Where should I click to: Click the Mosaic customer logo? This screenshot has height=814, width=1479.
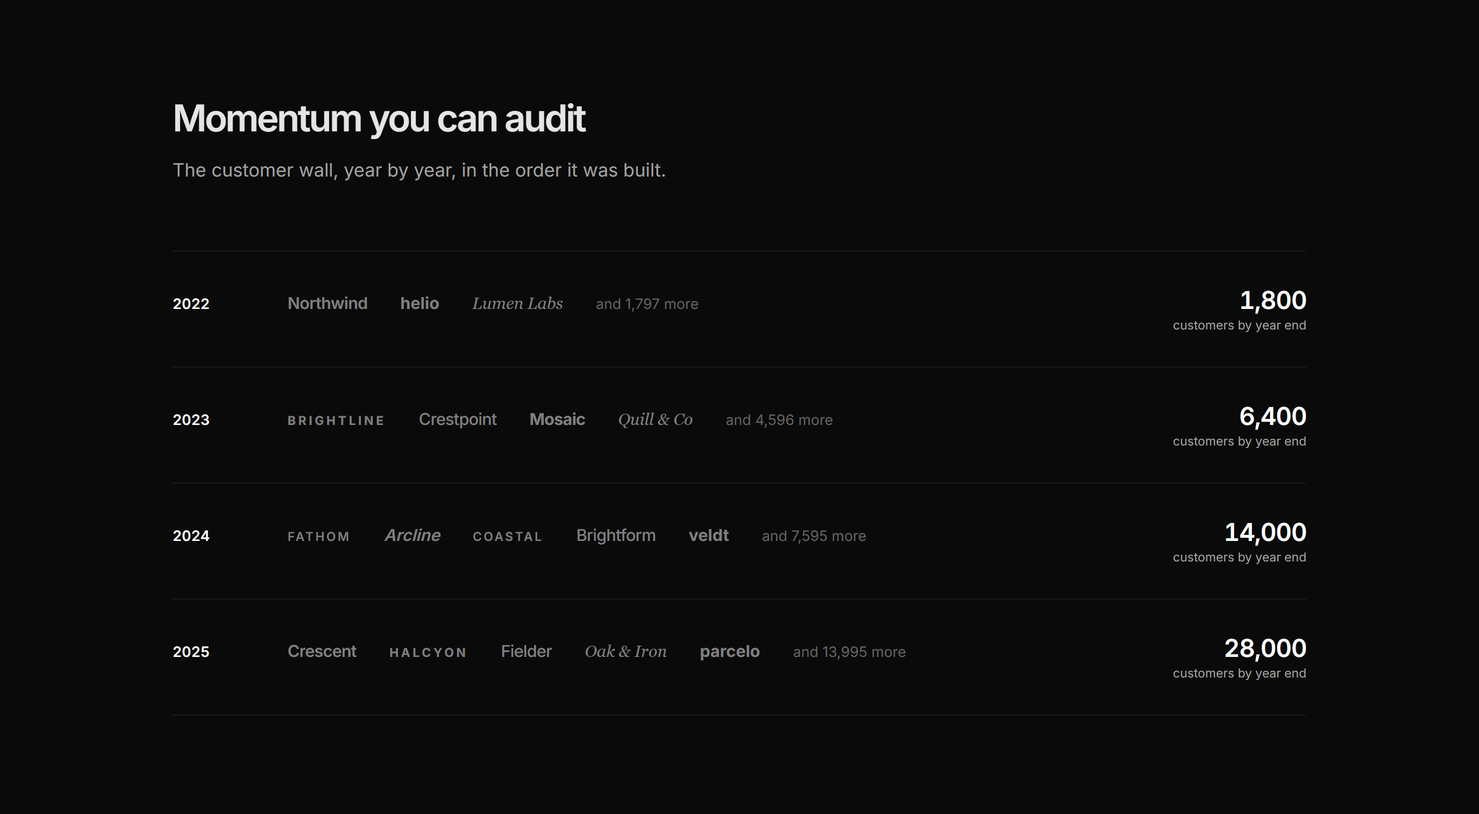coord(557,419)
